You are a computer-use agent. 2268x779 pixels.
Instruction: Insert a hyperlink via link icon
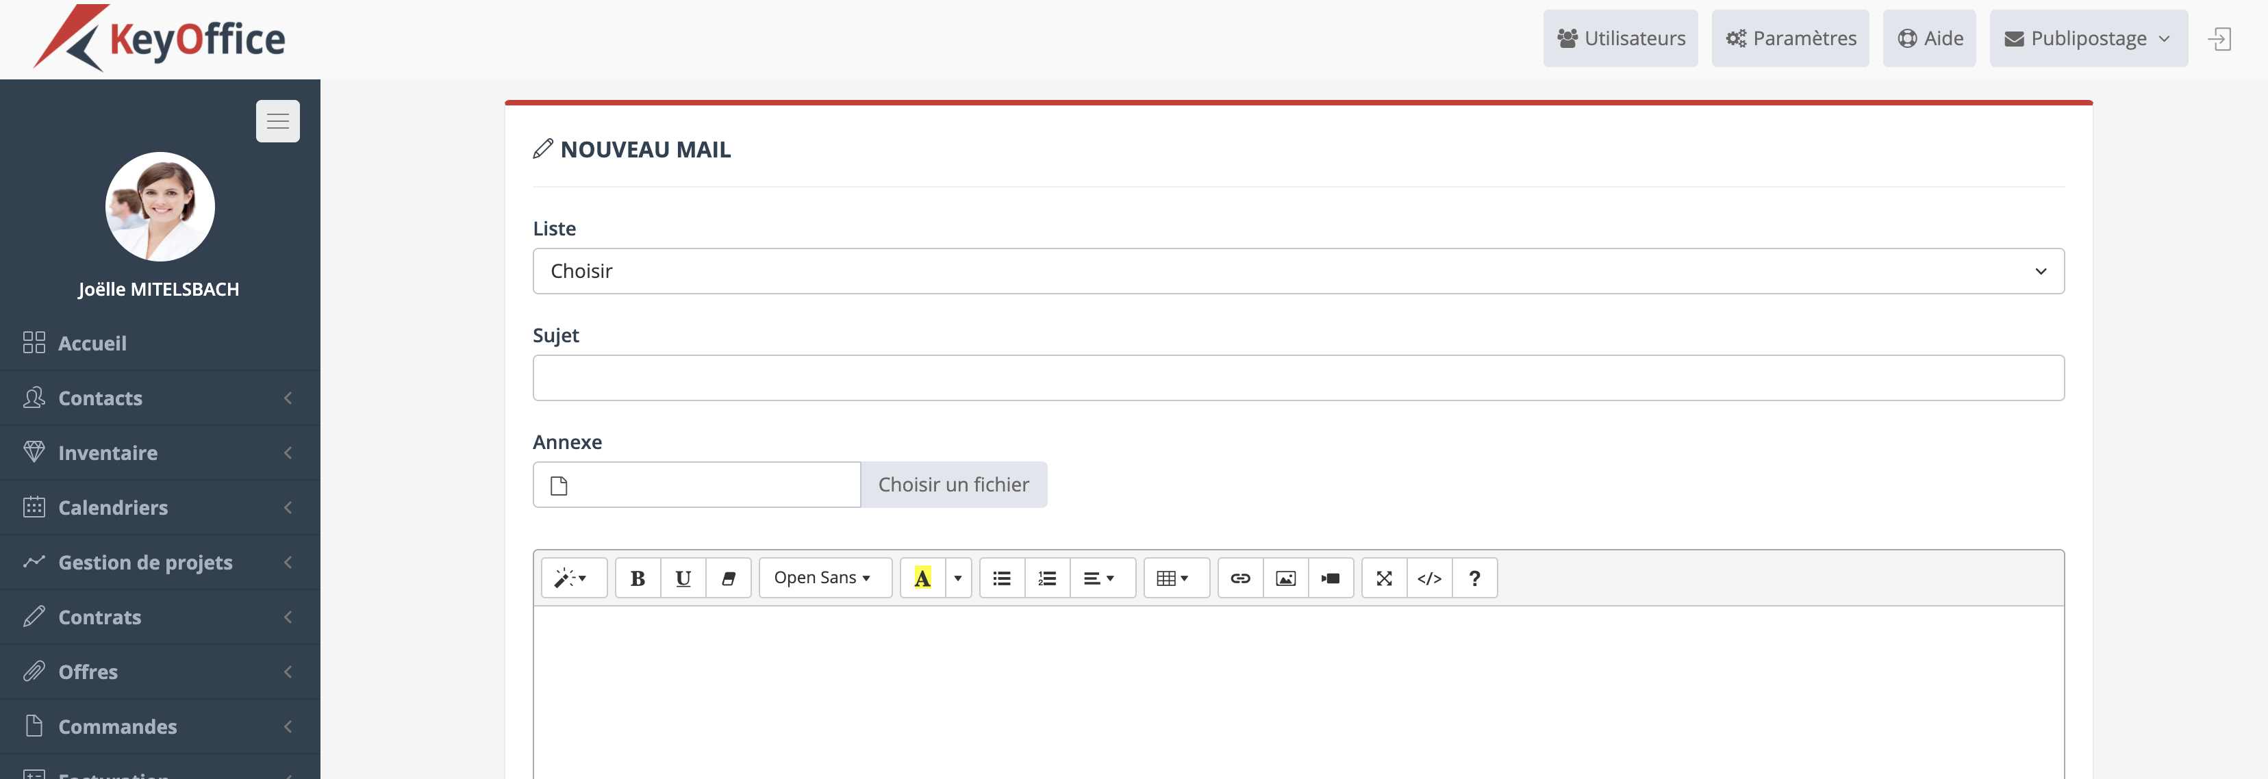pos(1239,578)
